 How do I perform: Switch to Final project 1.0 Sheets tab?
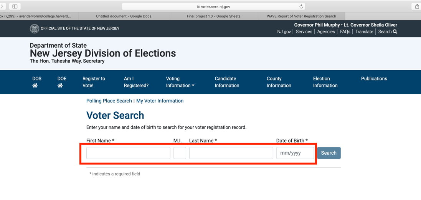213,16
